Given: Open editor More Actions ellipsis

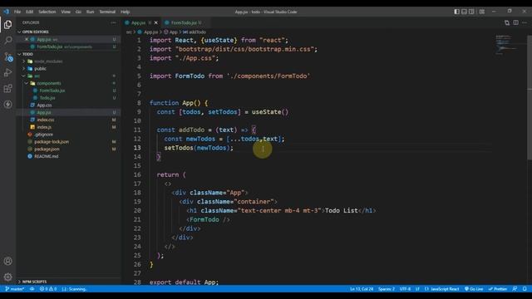Looking at the screenshot, I should pyautogui.click(x=525, y=22).
